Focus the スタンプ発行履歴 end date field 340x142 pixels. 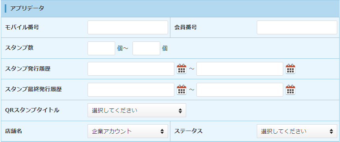[240, 69]
